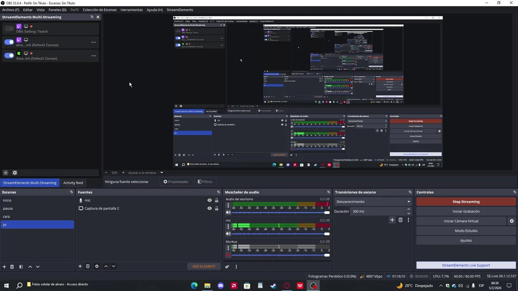Move selected source up in Fuentes
Image resolution: width=518 pixels, height=291 pixels.
tap(106, 266)
